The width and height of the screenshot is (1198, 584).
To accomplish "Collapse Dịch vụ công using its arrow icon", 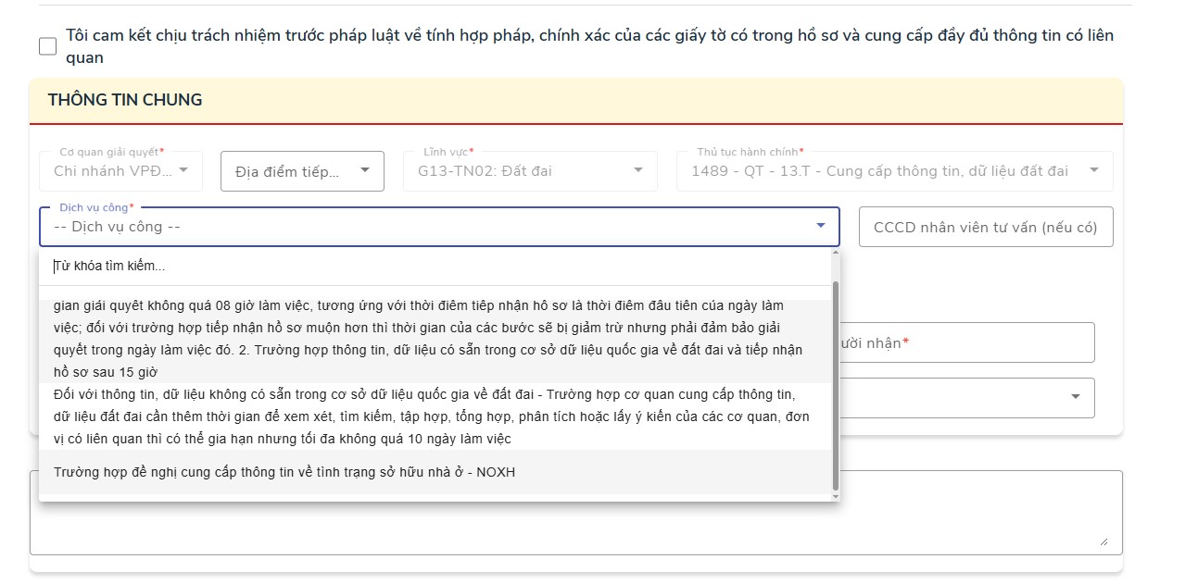I will tap(819, 225).
